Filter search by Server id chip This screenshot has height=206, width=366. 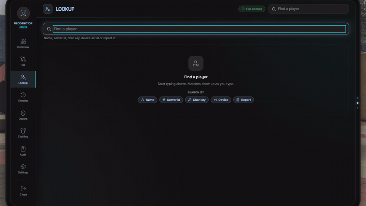(x=171, y=100)
